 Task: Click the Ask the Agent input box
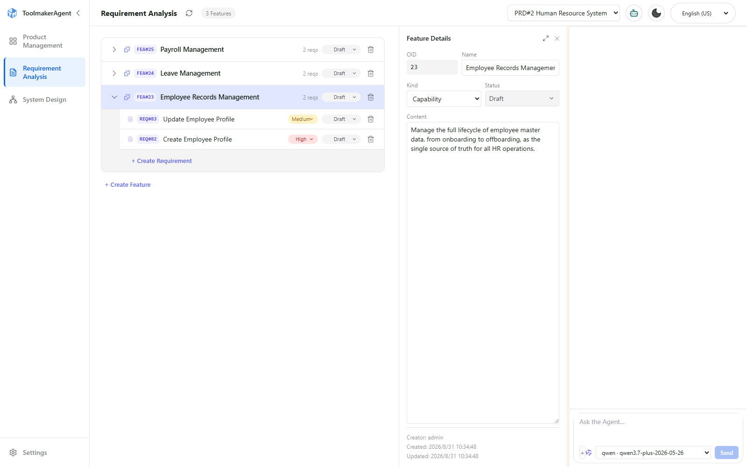pos(658,428)
